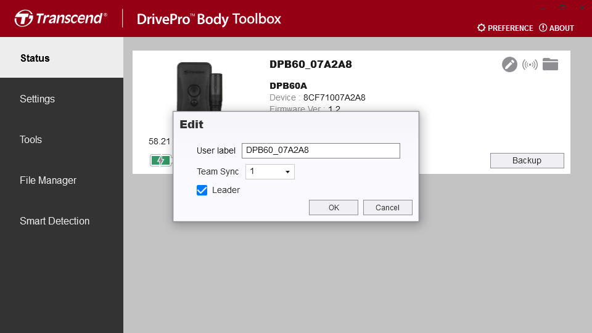Click the pencil edit device icon
Image resolution: width=592 pixels, height=333 pixels.
(509, 65)
